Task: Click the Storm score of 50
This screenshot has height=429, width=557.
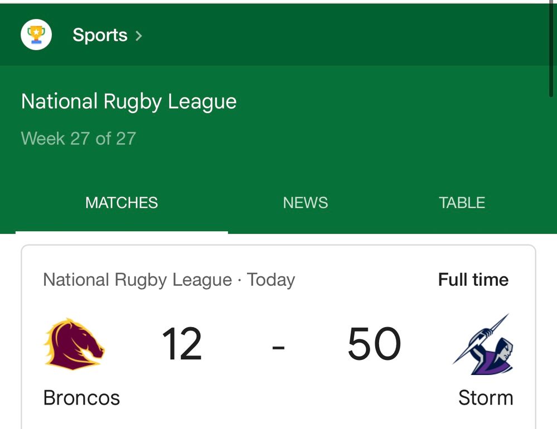Action: click(x=375, y=344)
